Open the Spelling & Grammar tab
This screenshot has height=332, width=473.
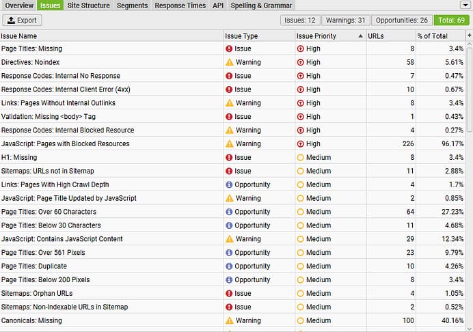tap(261, 5)
